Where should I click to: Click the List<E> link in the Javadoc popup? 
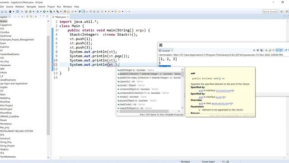[221, 97]
